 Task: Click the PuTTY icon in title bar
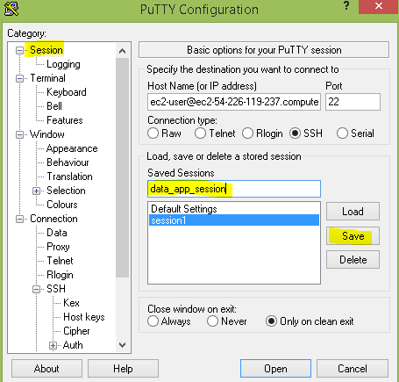[x=11, y=9]
